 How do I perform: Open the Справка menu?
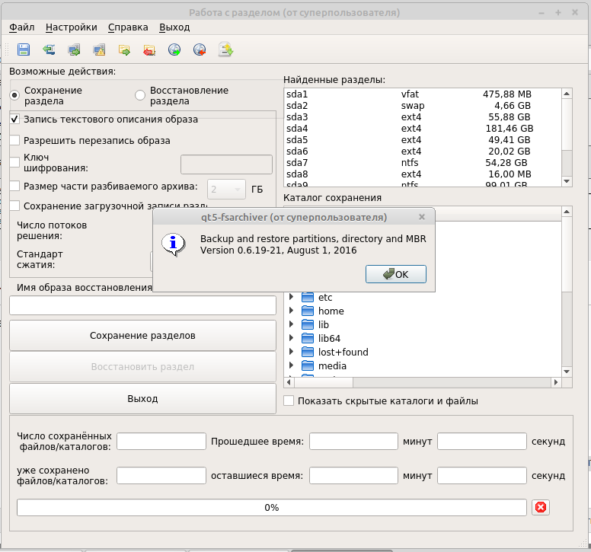pyautogui.click(x=128, y=27)
